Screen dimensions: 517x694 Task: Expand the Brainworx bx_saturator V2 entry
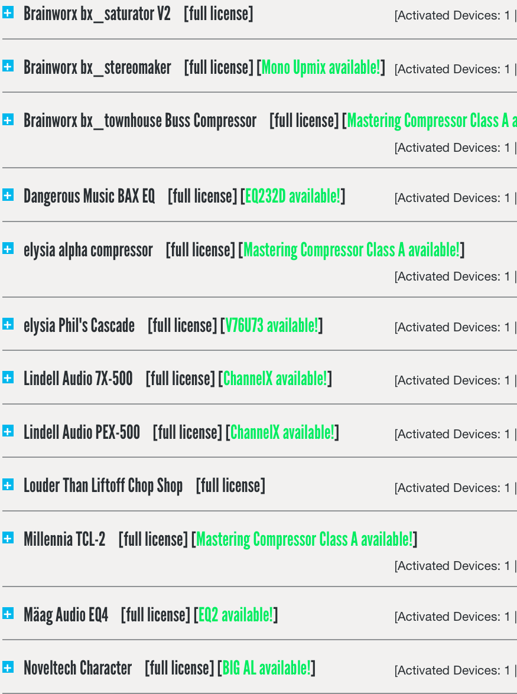8,13
